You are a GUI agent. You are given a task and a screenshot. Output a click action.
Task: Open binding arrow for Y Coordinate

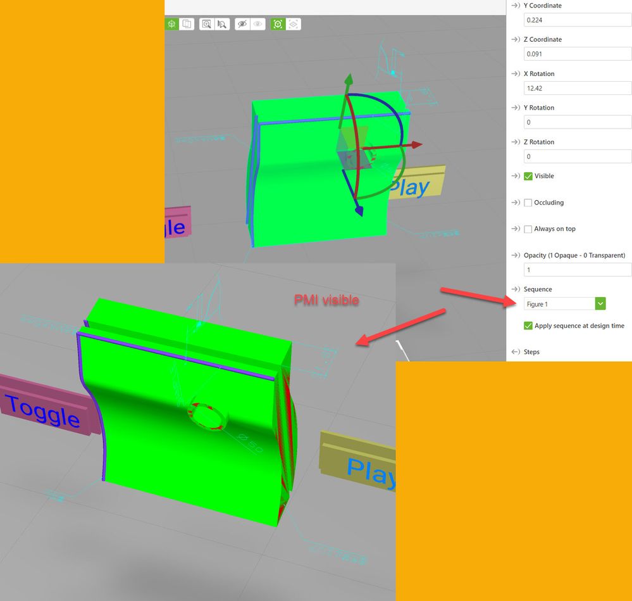point(516,6)
